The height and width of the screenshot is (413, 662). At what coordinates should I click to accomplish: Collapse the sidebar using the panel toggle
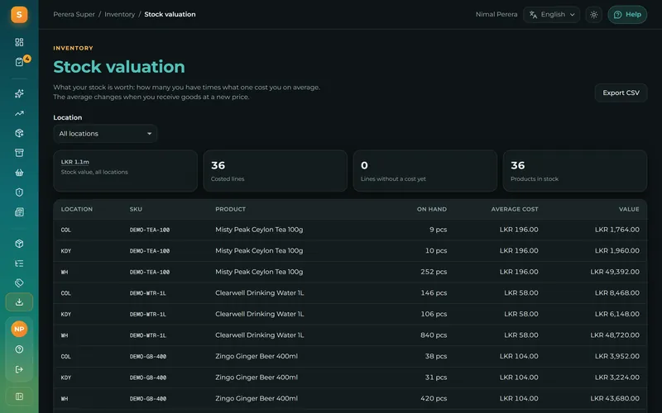click(x=19, y=396)
